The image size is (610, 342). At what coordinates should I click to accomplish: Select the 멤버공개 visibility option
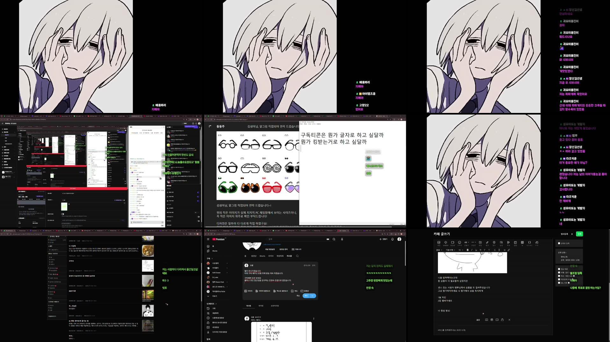(x=564, y=257)
